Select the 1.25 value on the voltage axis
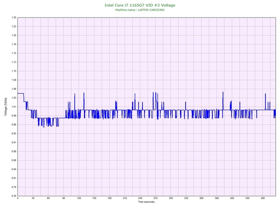280x209 pixels. pyautogui.click(x=14, y=18)
